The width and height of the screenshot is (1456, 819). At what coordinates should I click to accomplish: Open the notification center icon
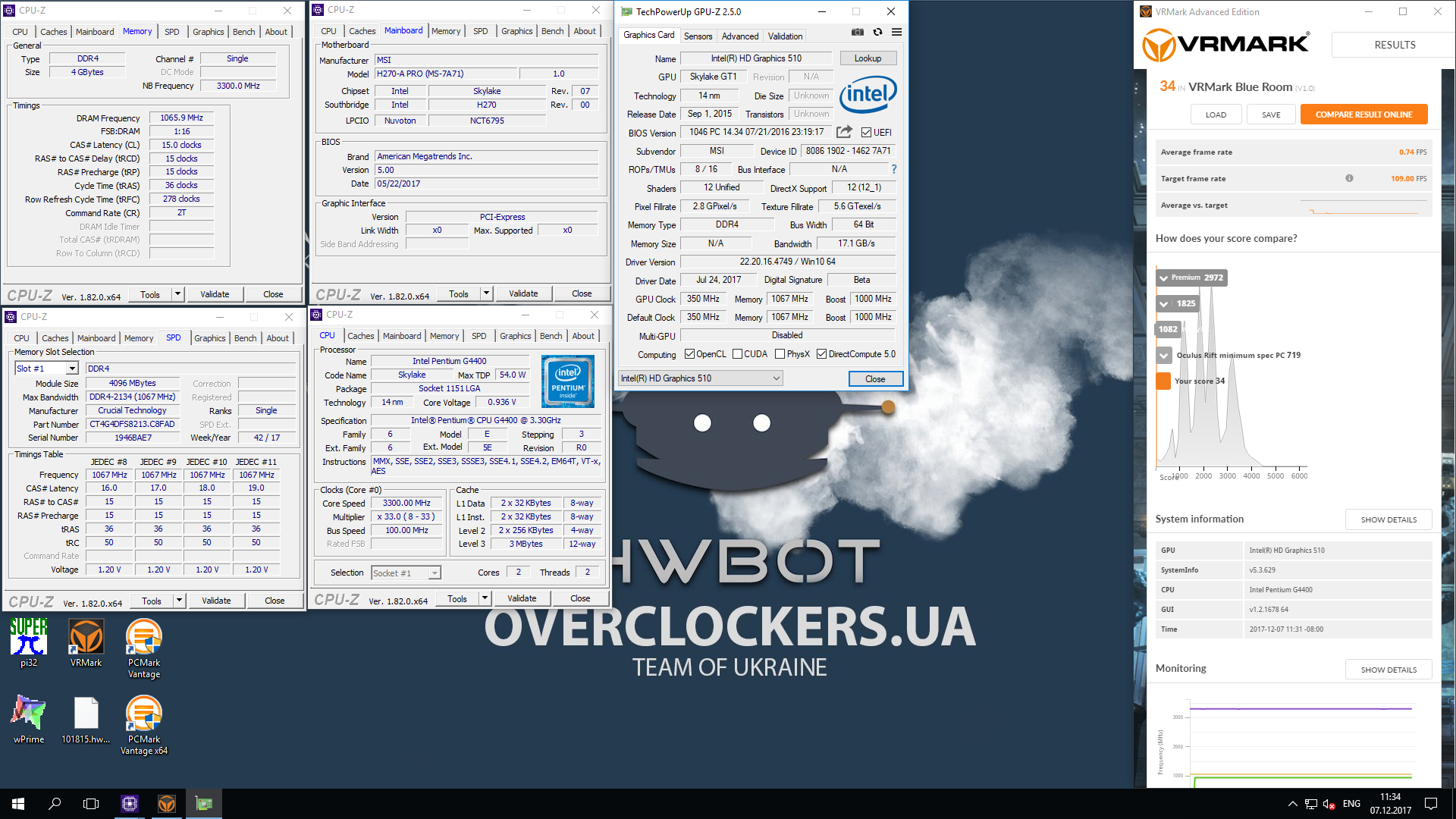(x=1431, y=804)
